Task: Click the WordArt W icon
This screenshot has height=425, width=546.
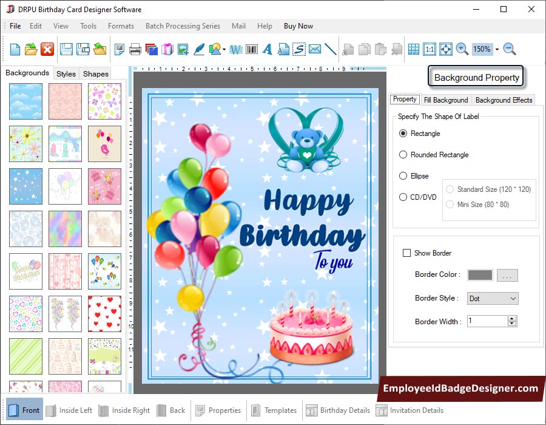Action: (x=236, y=49)
